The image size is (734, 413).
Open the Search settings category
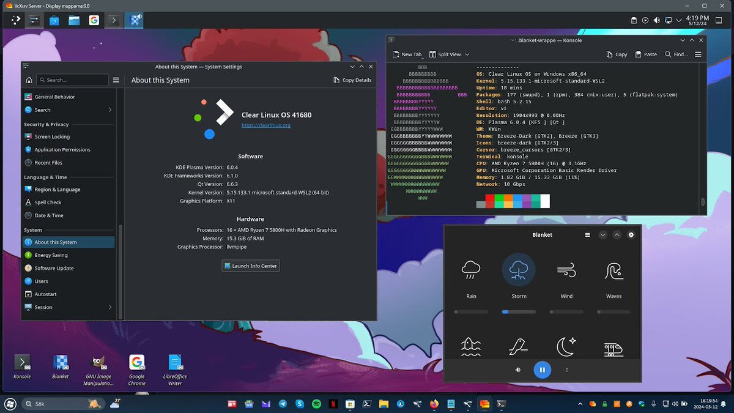[x=69, y=110]
